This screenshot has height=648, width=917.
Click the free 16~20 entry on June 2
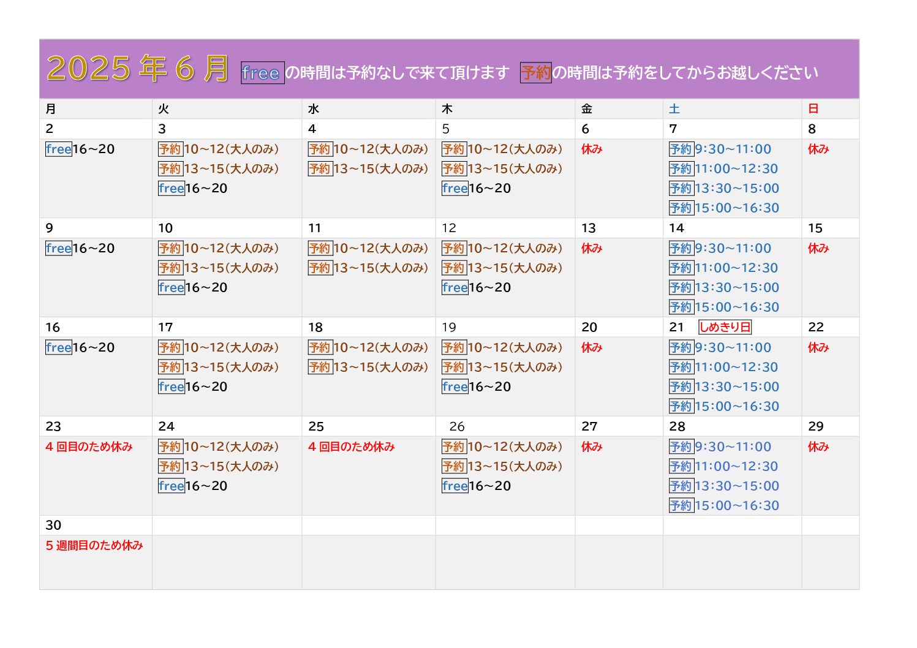80,149
